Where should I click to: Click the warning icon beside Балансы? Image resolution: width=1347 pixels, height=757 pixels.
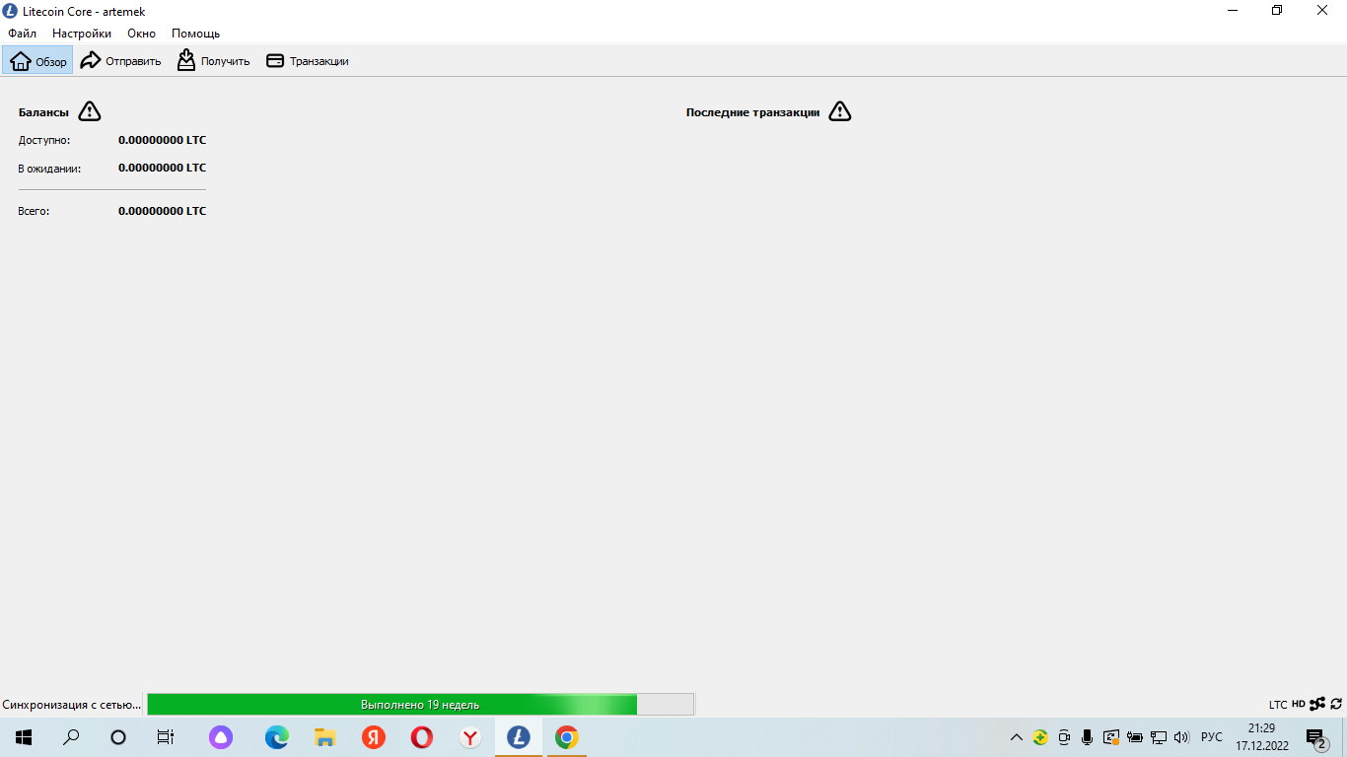90,111
